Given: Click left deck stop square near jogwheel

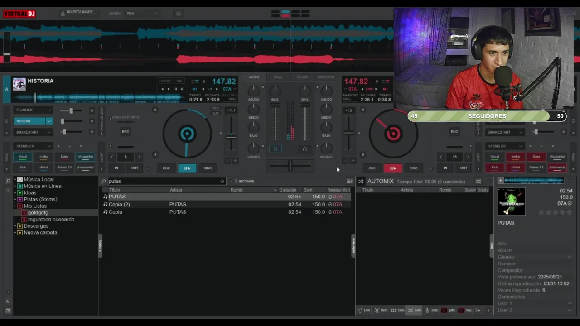Looking at the screenshot, I should click(155, 154).
